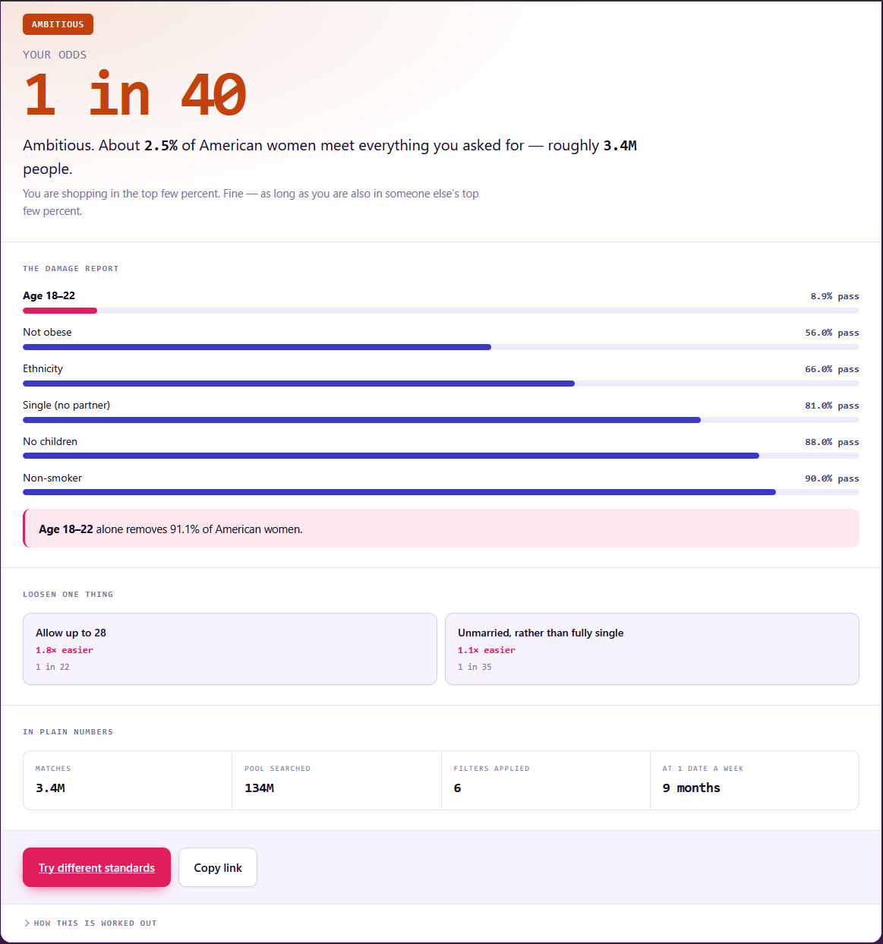Viewport: 883px width, 944px height.
Task: Select the Allow up to 28 card
Action: tap(230, 649)
